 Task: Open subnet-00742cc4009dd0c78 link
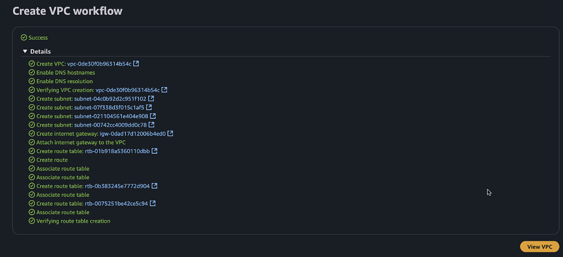110,125
